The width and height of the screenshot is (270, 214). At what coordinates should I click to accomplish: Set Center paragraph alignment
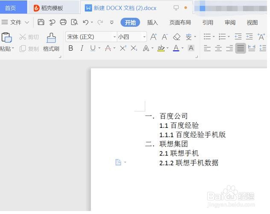tap(218, 48)
